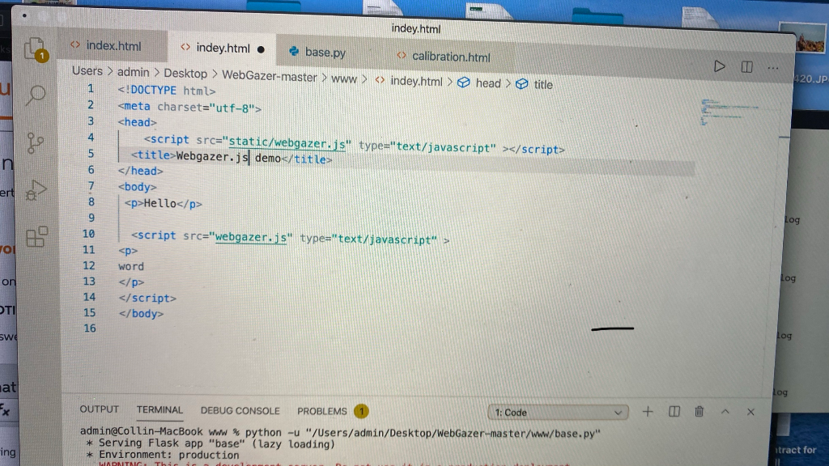Expand the terminal panel with the chevron
This screenshot has height=466, width=829.
point(725,412)
